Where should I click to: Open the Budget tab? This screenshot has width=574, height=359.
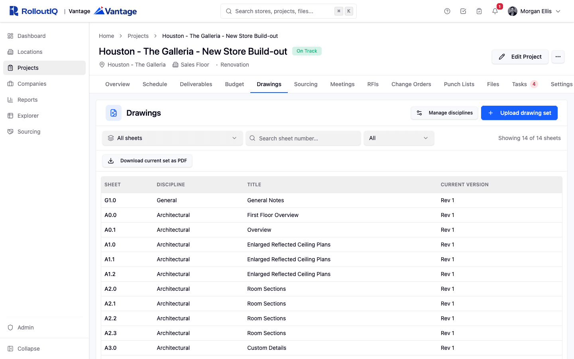click(x=234, y=84)
